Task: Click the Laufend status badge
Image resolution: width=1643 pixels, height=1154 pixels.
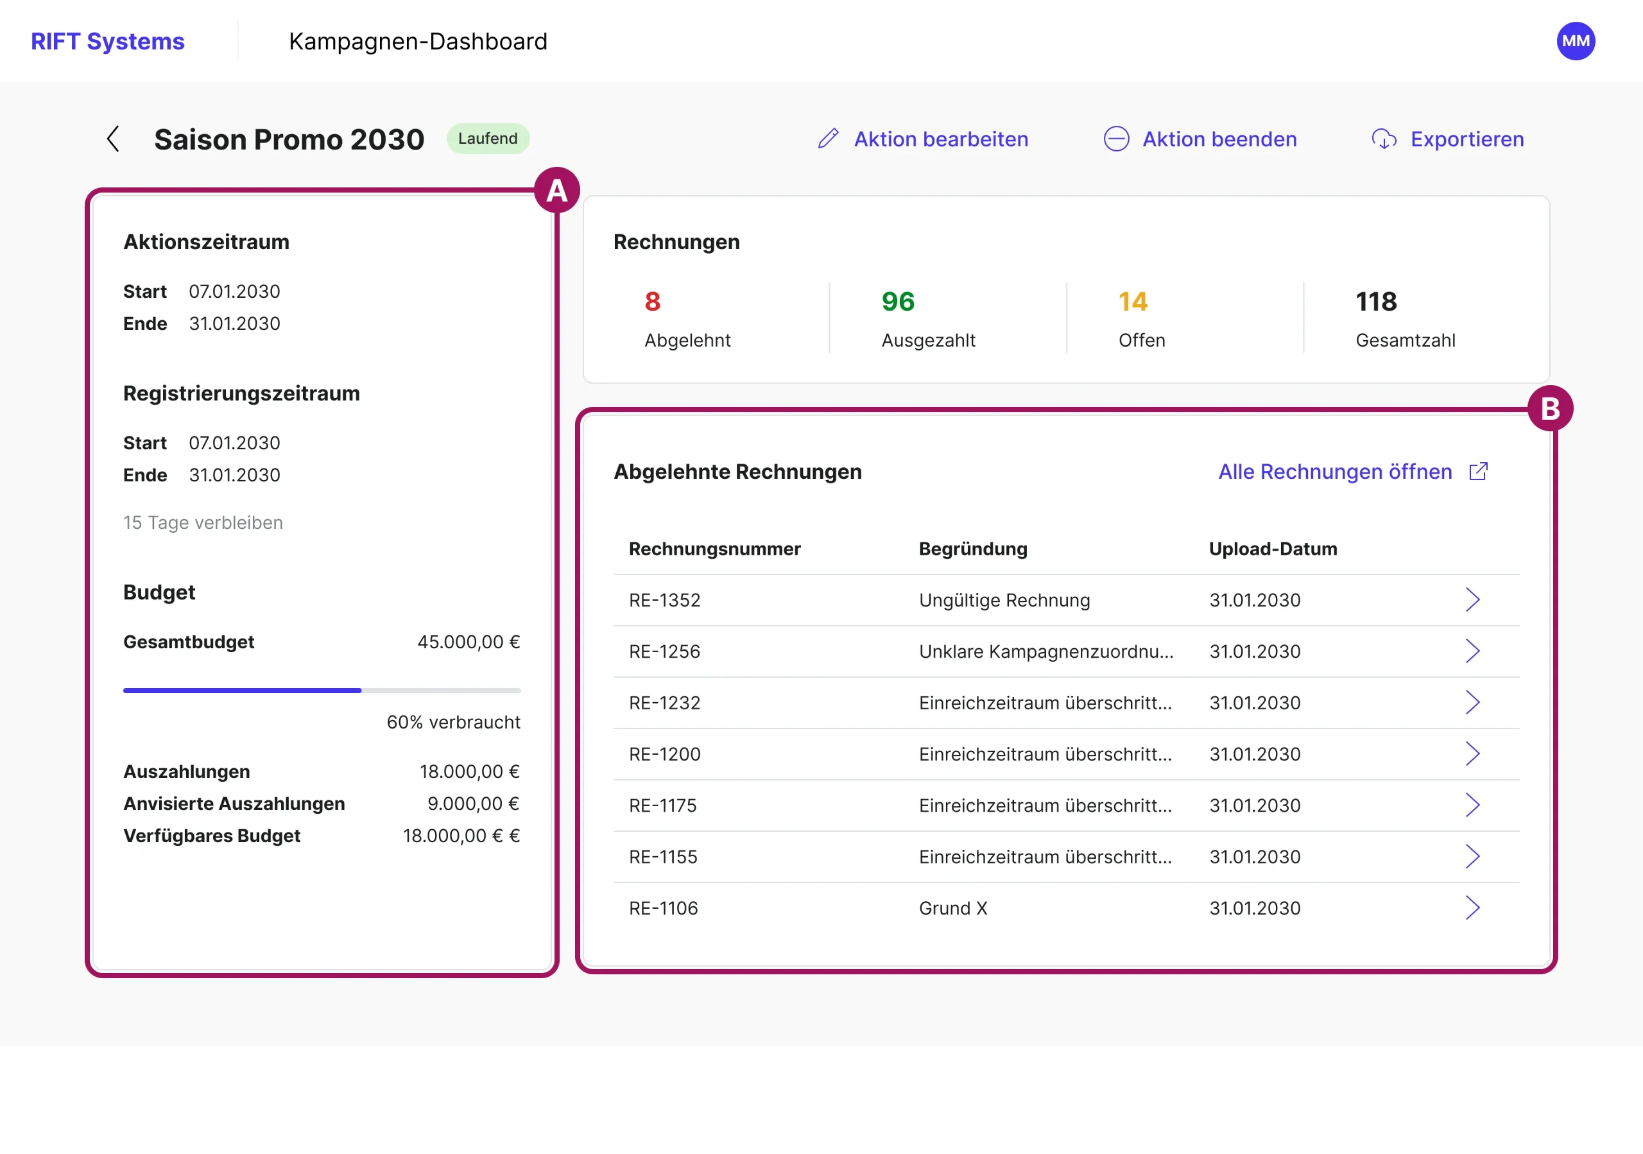Action: coord(488,138)
